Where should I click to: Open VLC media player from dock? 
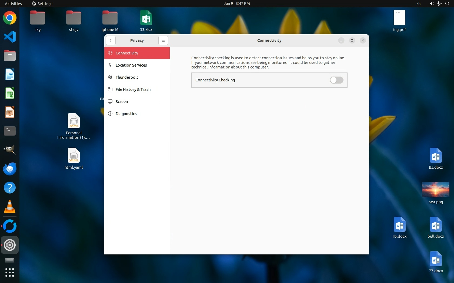point(10,207)
